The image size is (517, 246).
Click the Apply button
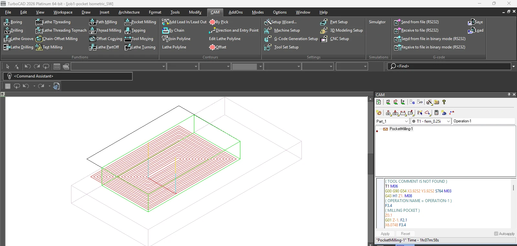point(385,234)
